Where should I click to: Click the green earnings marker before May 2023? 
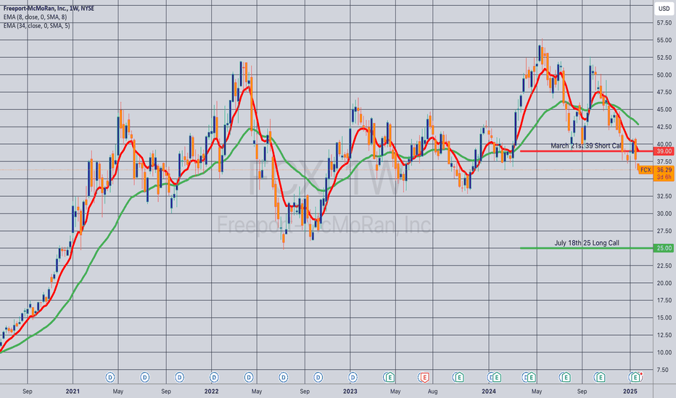(x=389, y=377)
